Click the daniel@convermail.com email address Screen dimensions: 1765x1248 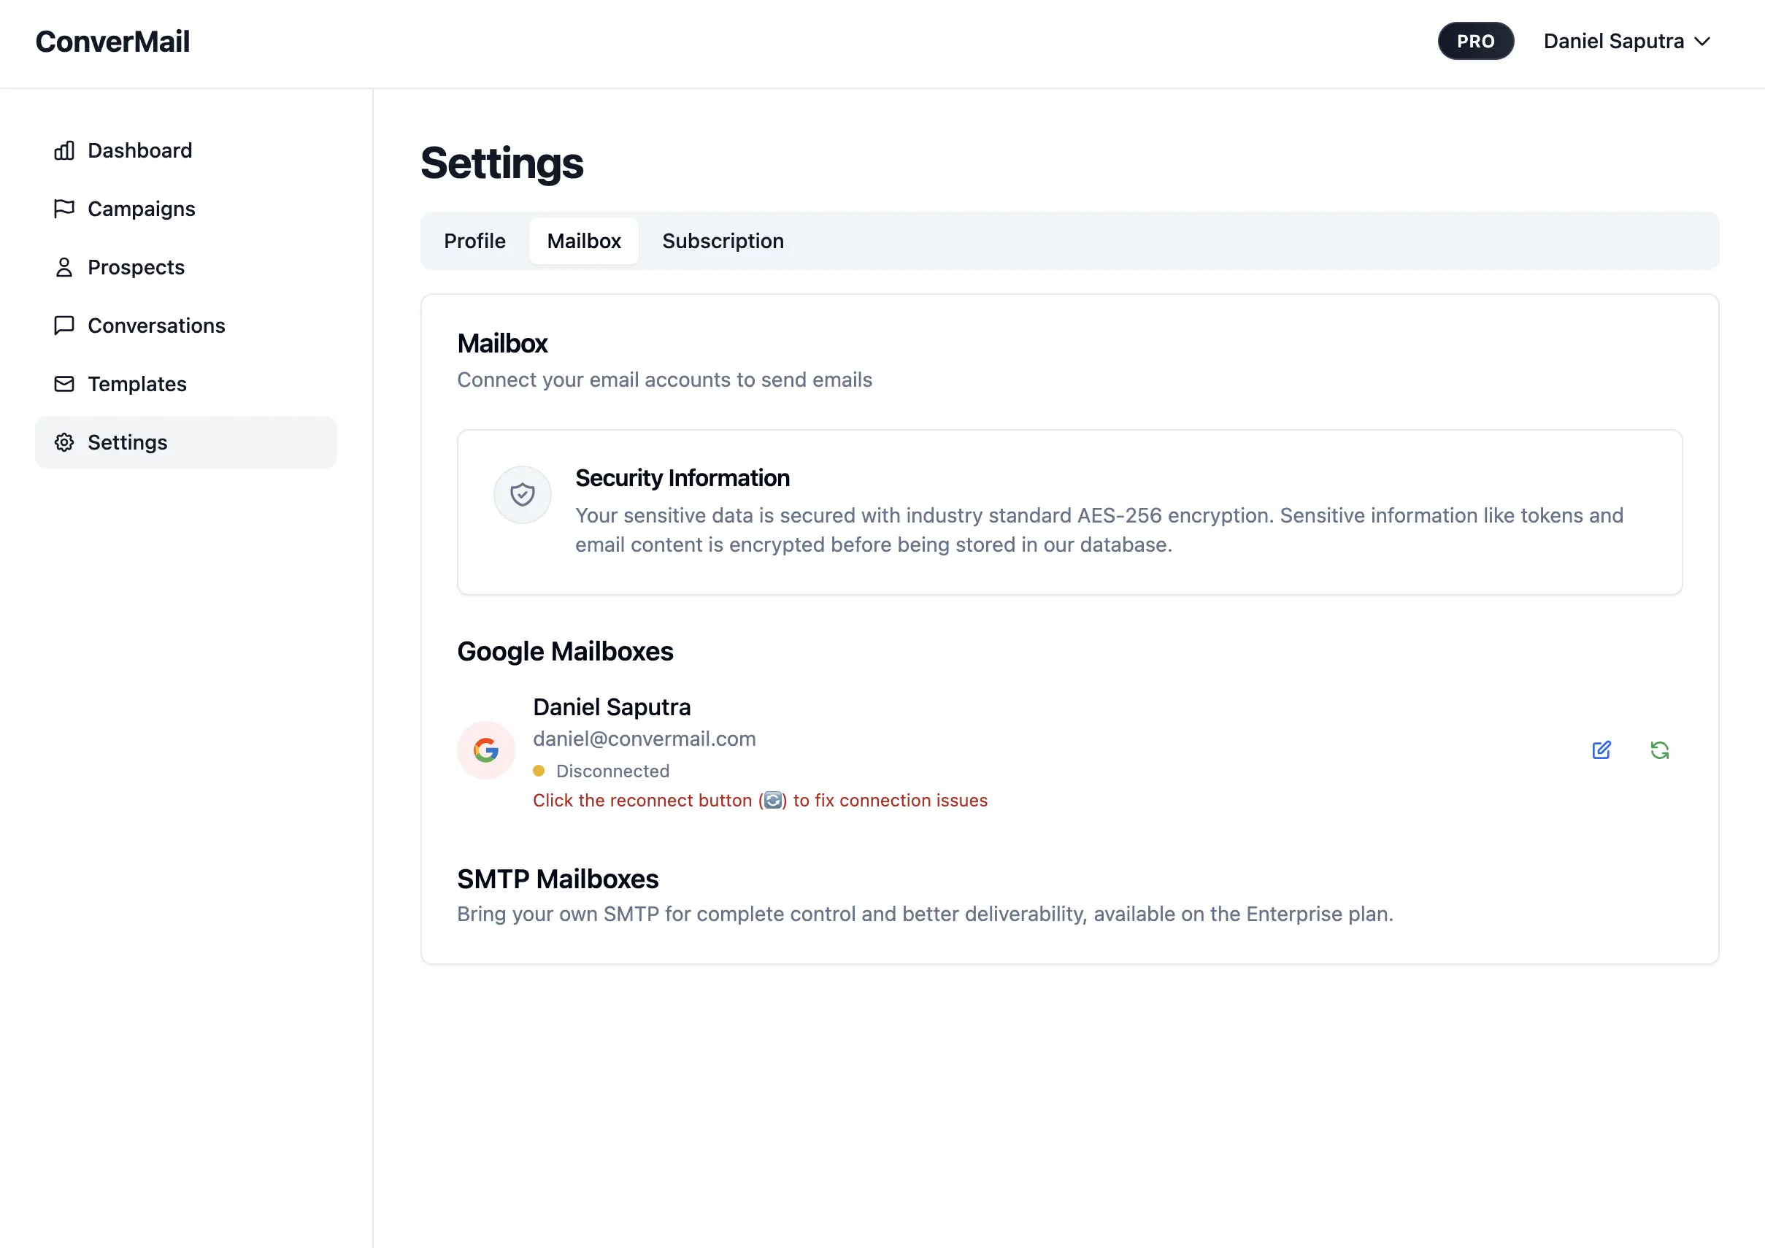coord(645,739)
